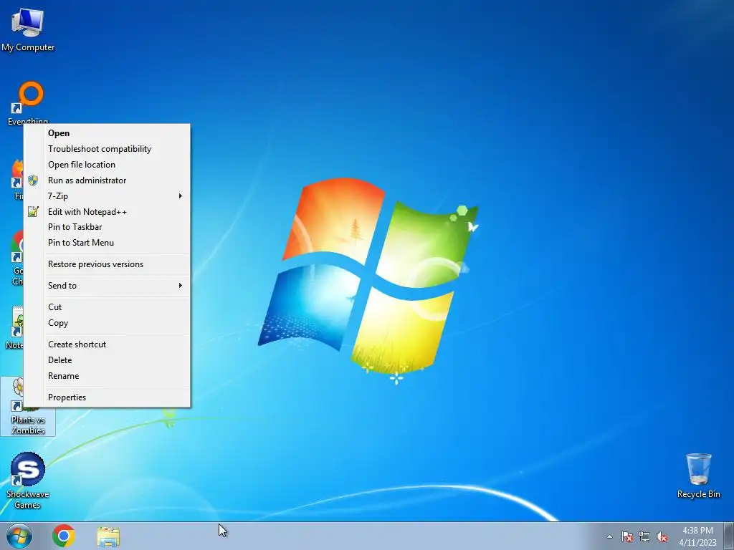Choose Delete from the context menu
This screenshot has width=734, height=550.
point(108,360)
